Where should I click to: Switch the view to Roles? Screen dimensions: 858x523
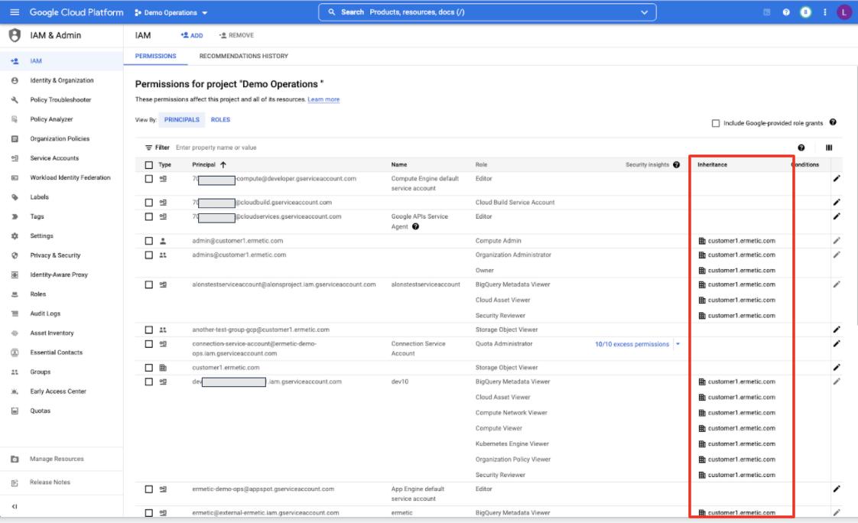tap(220, 119)
